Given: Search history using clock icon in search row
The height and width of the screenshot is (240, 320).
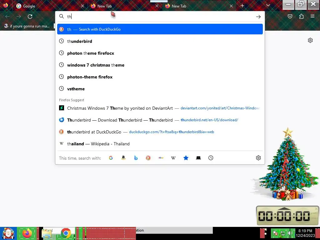Looking at the screenshot, I should point(211,158).
